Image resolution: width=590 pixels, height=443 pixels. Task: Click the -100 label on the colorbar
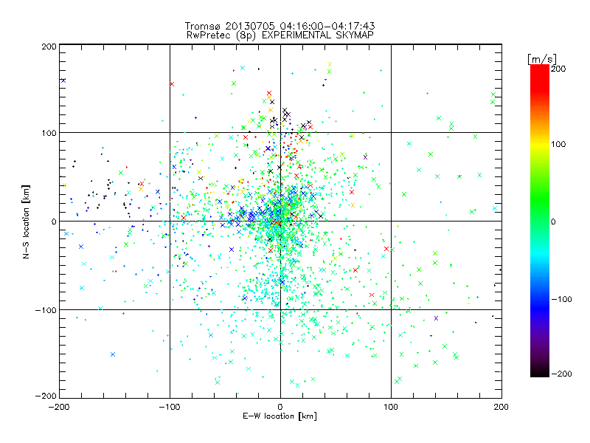561,299
